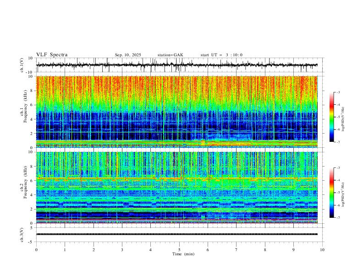Click the "0" tick on the Time axis
363x280 pixels.
pos(36,250)
